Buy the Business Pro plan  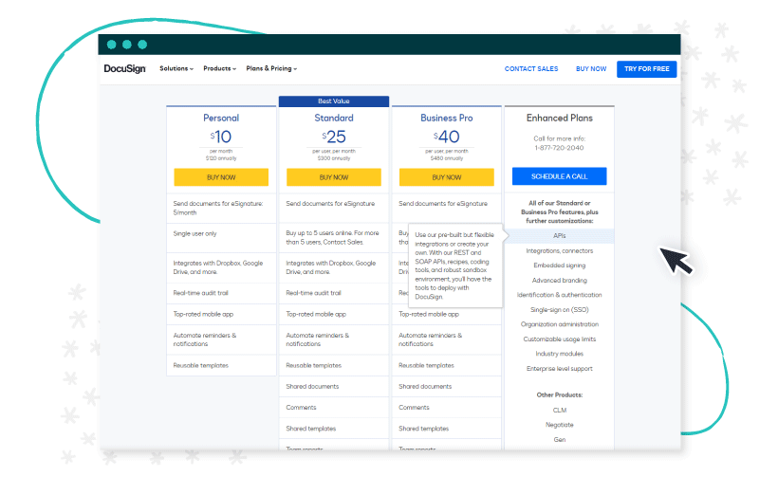tap(447, 177)
